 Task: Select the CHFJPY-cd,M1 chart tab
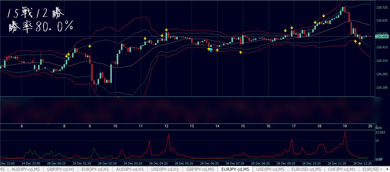point(341,169)
